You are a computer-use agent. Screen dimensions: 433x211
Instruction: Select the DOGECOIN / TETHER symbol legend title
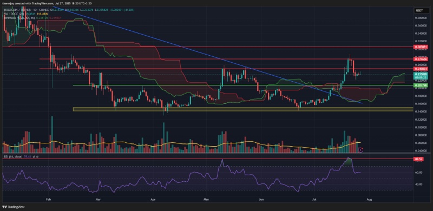pyautogui.click(x=17, y=9)
